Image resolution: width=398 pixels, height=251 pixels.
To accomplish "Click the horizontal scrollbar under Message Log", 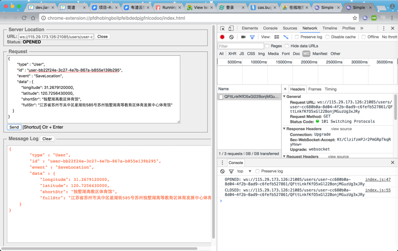I will click(99, 248).
